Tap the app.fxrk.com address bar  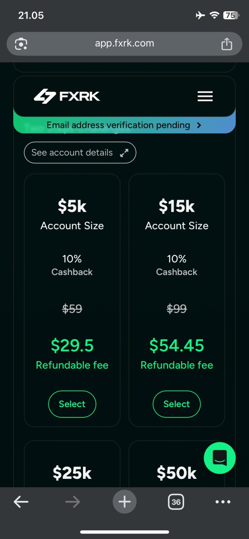pyautogui.click(x=124, y=44)
